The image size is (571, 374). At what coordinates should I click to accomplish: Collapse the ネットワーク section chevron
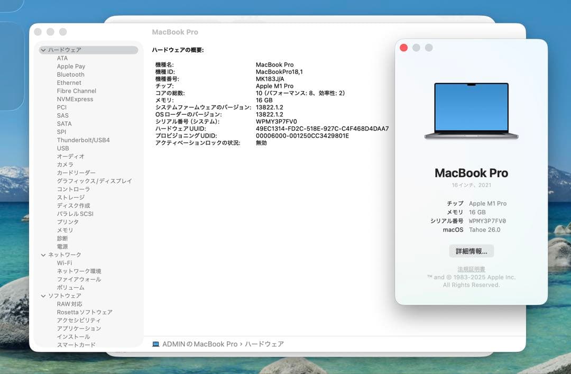pyautogui.click(x=43, y=255)
